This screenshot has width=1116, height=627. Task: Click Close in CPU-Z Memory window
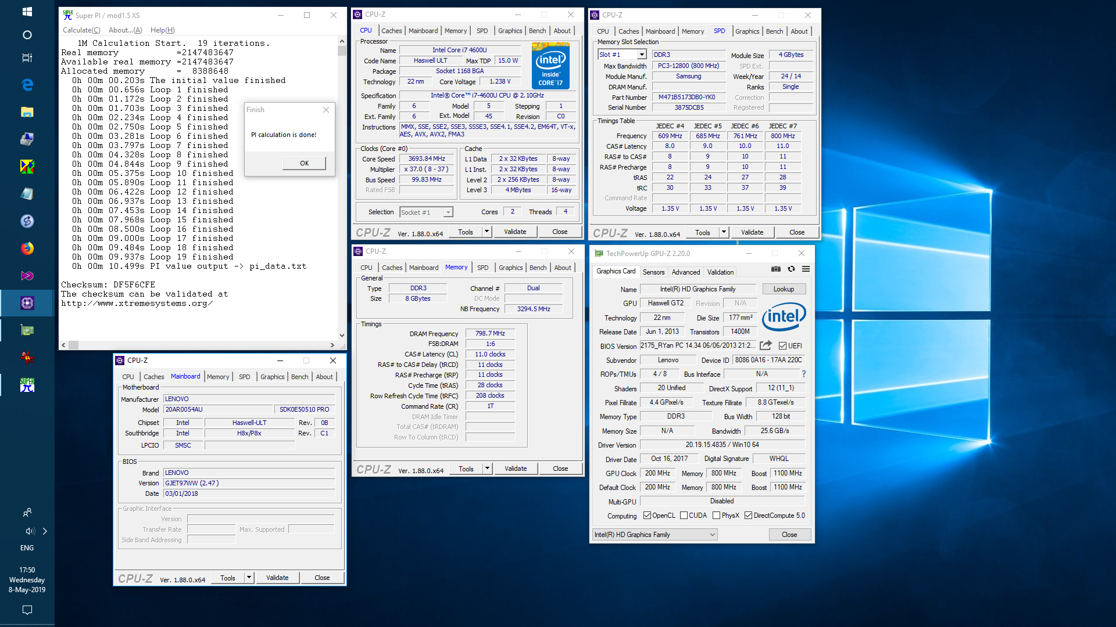click(560, 469)
